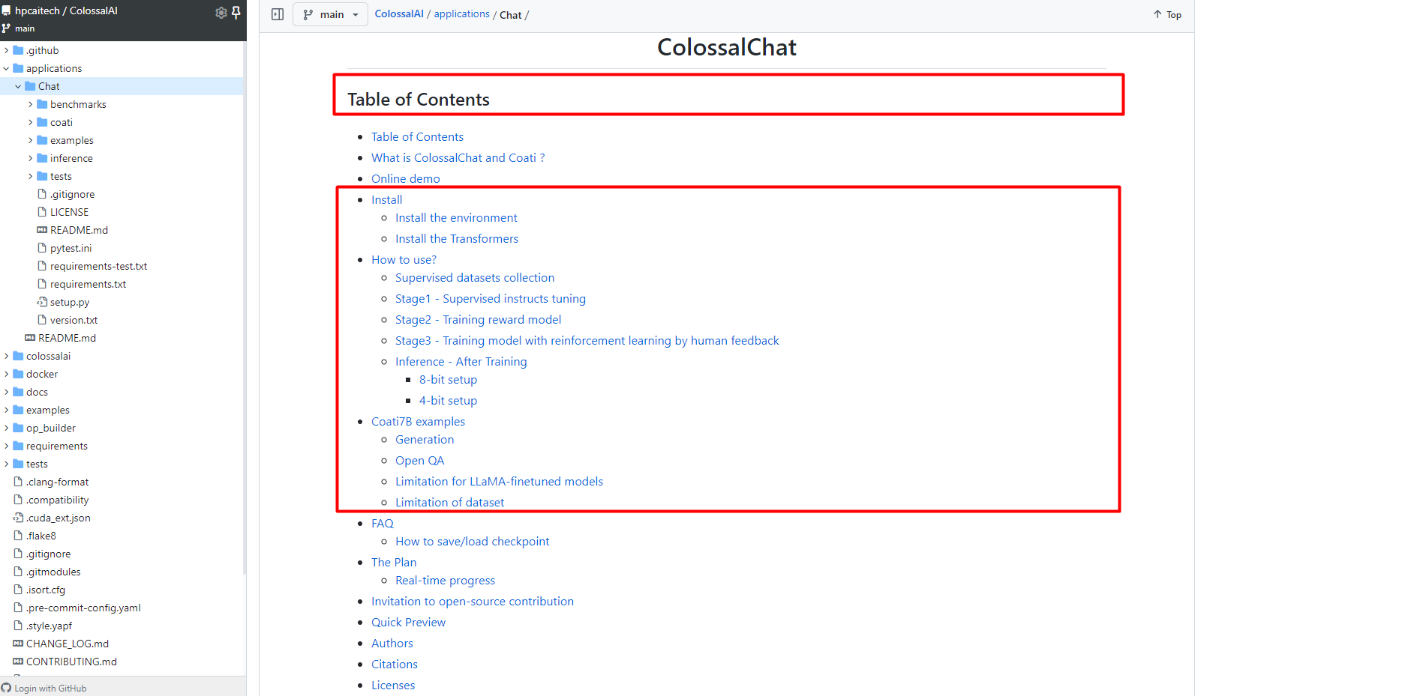Open the Citations link
This screenshot has width=1423, height=696.
point(395,664)
